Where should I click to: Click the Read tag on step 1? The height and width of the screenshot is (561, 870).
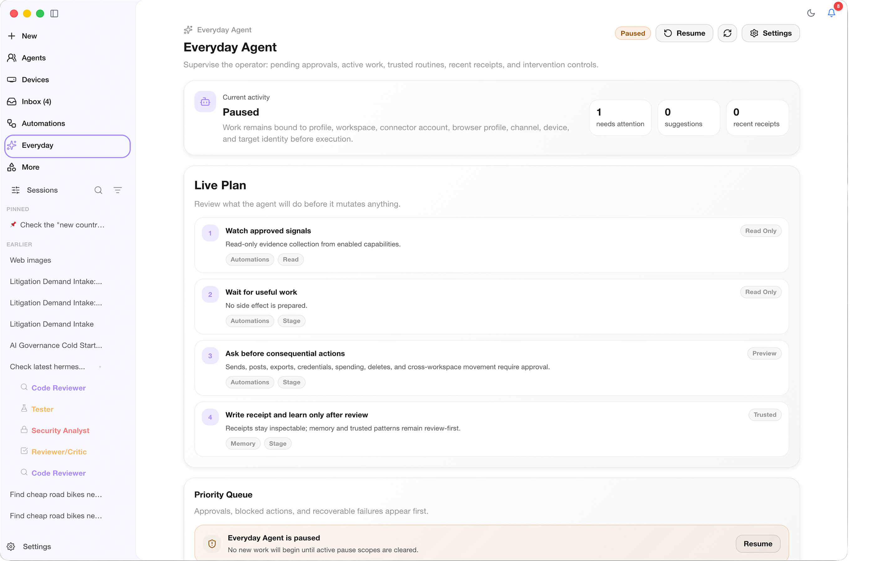[x=290, y=259]
